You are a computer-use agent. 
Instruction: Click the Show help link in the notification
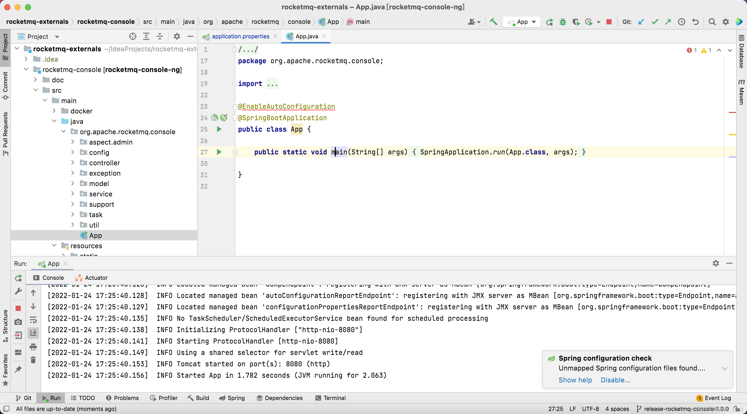575,380
